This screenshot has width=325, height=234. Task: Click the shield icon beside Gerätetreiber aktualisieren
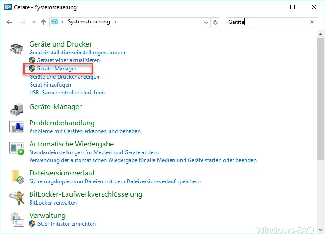[32, 60]
